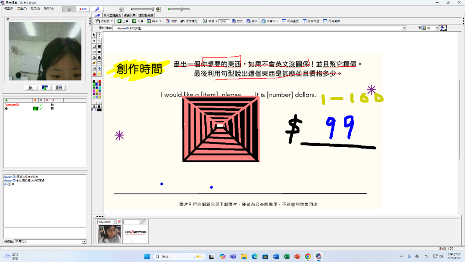Image resolution: width=465 pixels, height=262 pixels.
Task: Expand the page number dropdown showing 20
Action: 437,28
